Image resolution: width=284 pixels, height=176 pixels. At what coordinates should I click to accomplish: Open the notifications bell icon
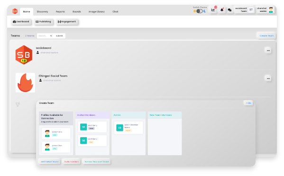pos(222,10)
